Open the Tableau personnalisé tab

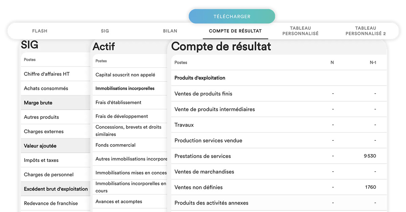click(300, 31)
